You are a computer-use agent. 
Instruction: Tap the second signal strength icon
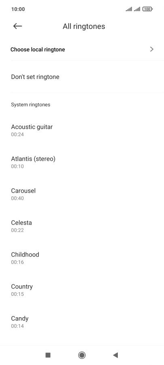137,9
